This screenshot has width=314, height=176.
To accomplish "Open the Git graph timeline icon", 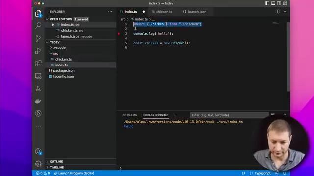I will point(38,113).
